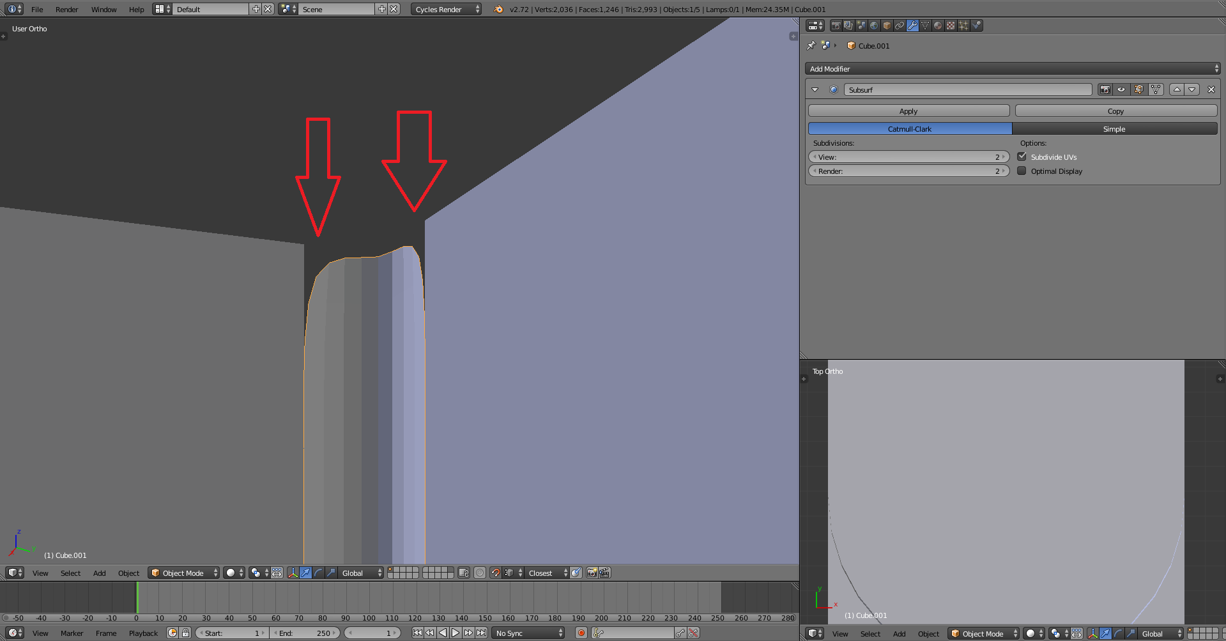The height and width of the screenshot is (641, 1226).
Task: Toggle the timeline range lock icon
Action: coord(185,633)
